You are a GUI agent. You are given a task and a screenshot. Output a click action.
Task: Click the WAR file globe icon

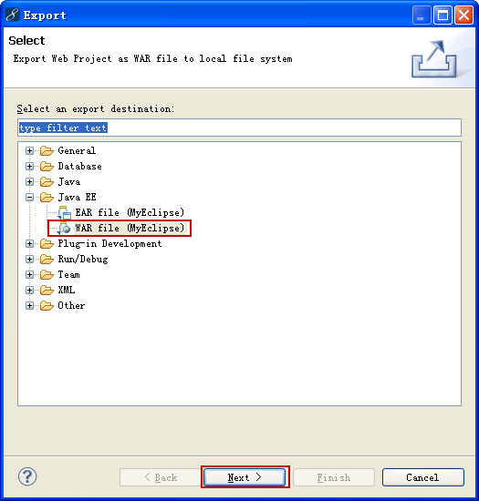point(64,228)
